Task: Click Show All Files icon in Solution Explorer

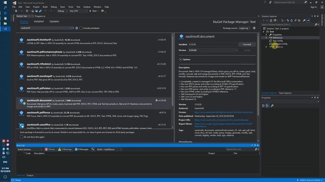Action: [299, 20]
